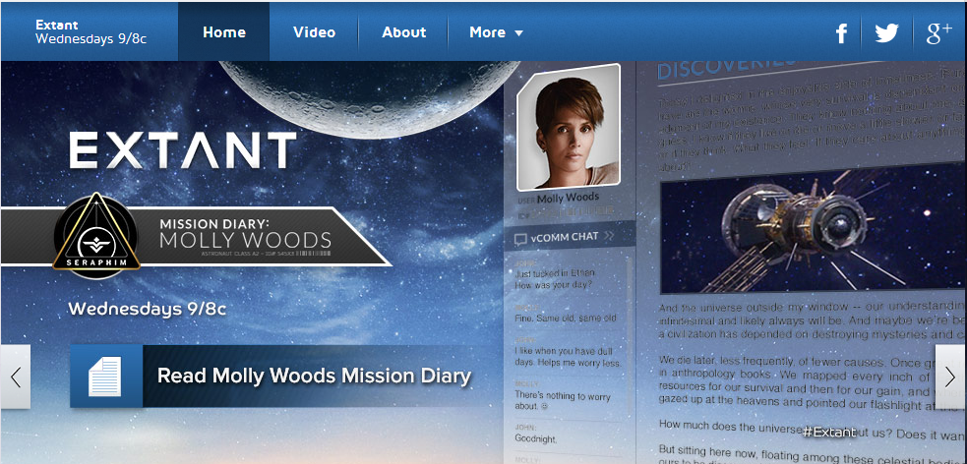The height and width of the screenshot is (464, 967).
Task: Go to previous slide with left arrow
Action: [15, 377]
